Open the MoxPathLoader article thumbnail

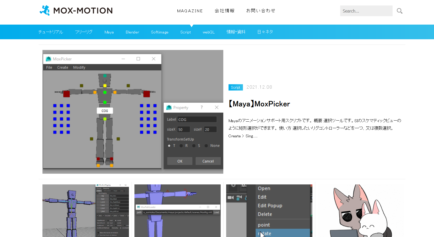177,211
